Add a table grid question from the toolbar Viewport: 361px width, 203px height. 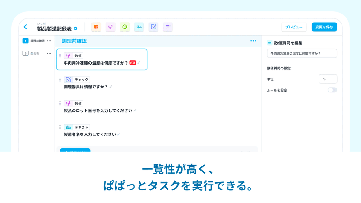pos(96,27)
